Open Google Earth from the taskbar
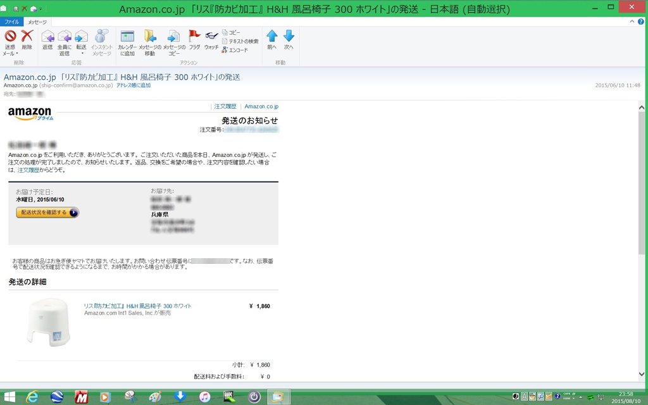 point(56,397)
